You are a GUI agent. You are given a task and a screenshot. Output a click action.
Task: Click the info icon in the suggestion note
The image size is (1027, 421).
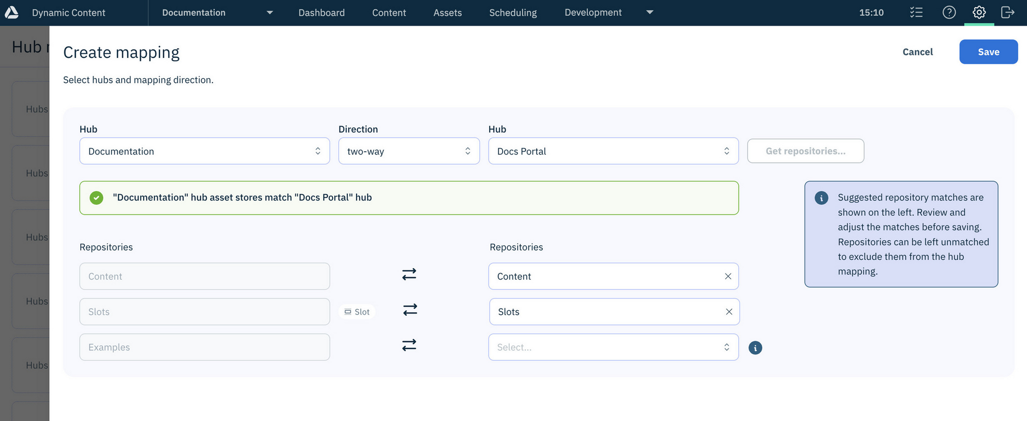point(821,198)
